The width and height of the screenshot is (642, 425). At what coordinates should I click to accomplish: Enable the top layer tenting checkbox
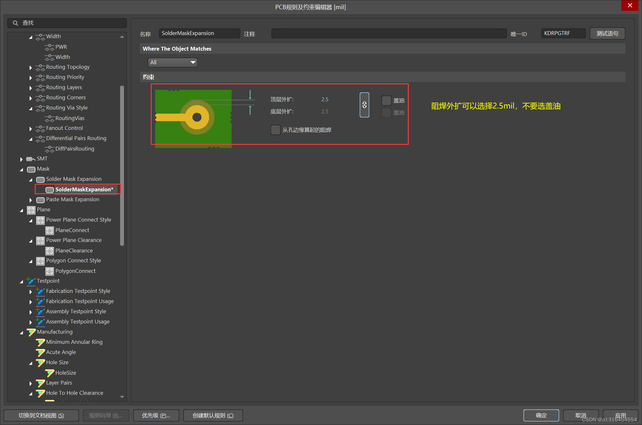[386, 101]
